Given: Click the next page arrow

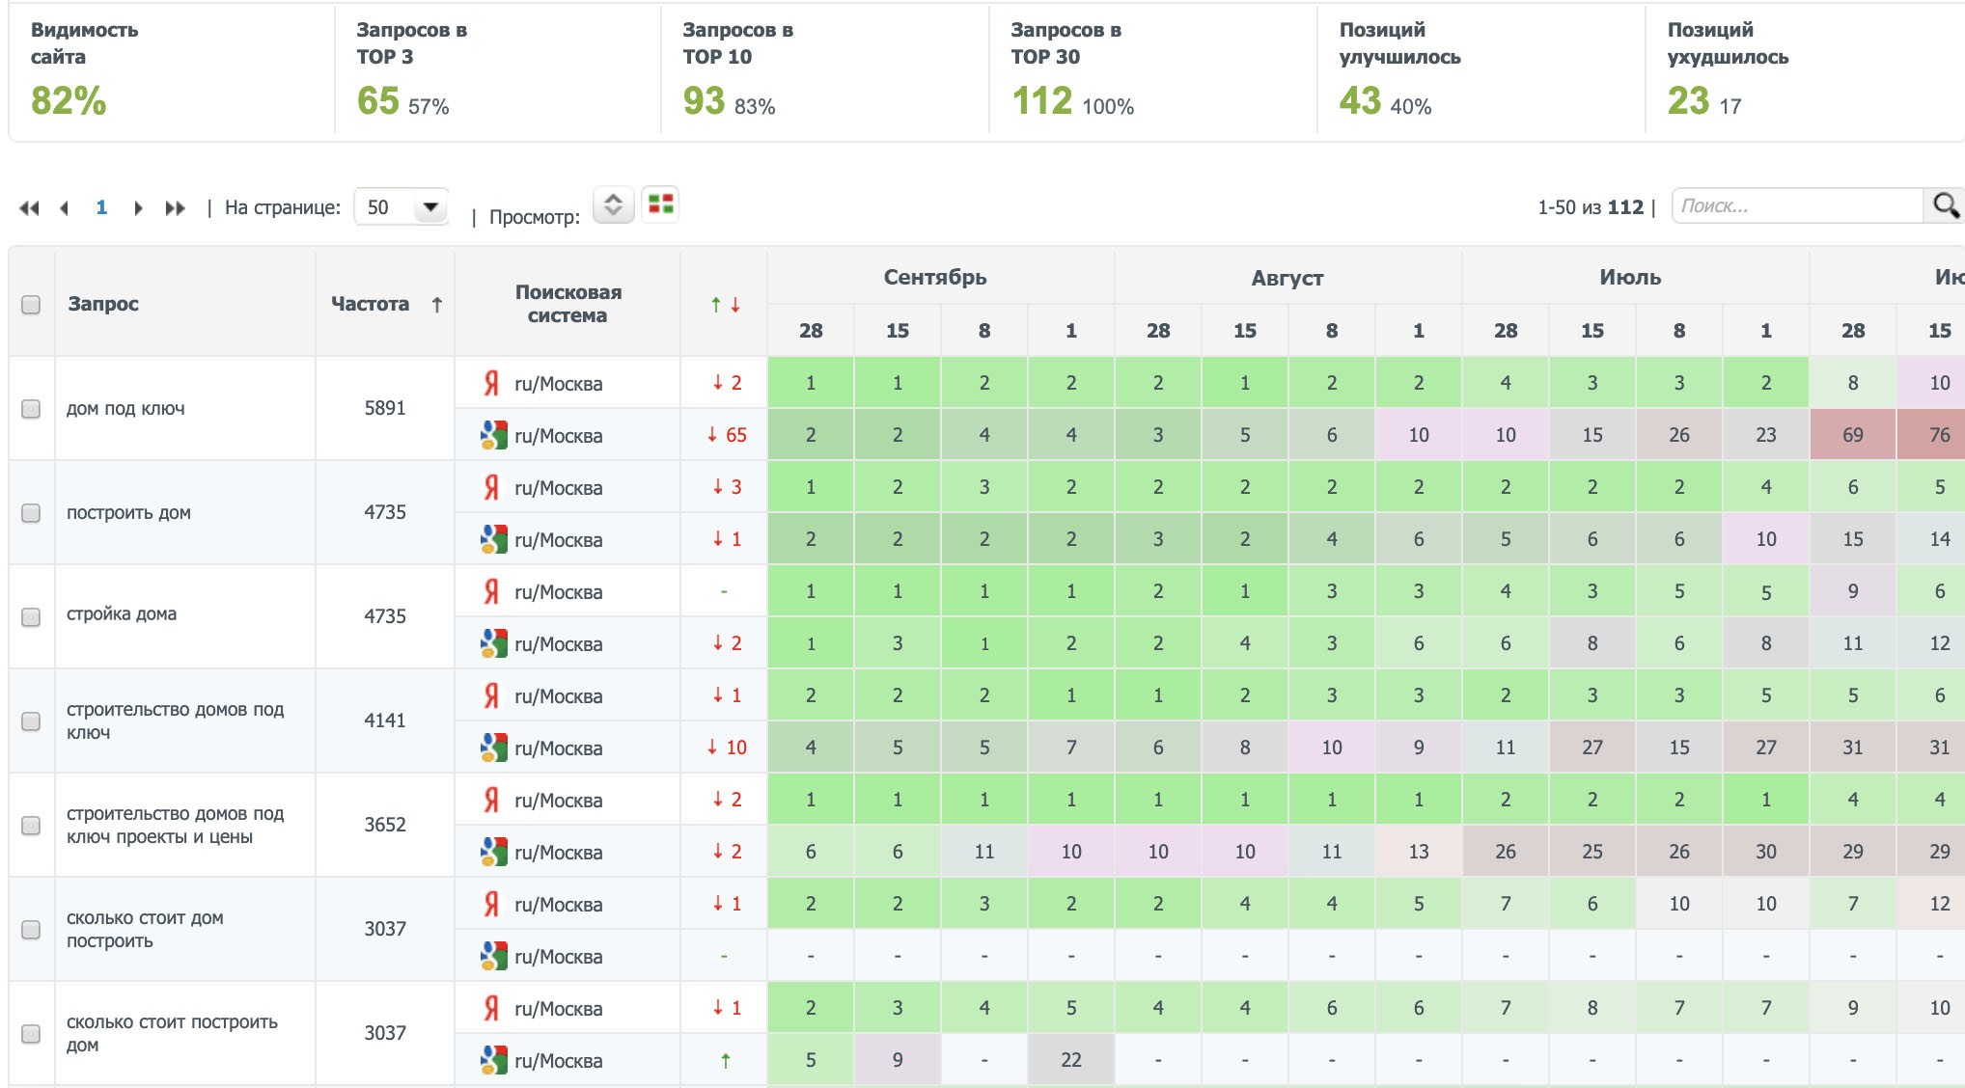Looking at the screenshot, I should (138, 207).
